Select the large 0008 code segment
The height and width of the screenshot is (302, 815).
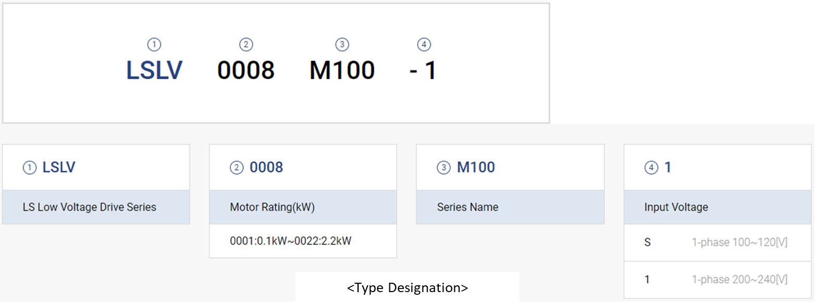(246, 70)
